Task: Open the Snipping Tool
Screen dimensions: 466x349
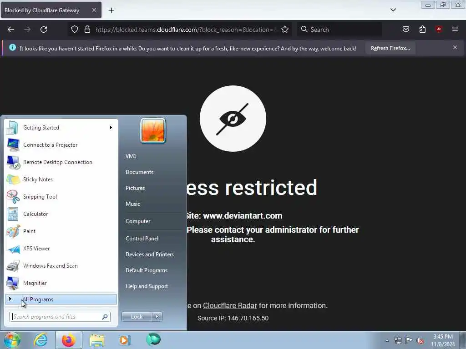Action: [x=61, y=196]
